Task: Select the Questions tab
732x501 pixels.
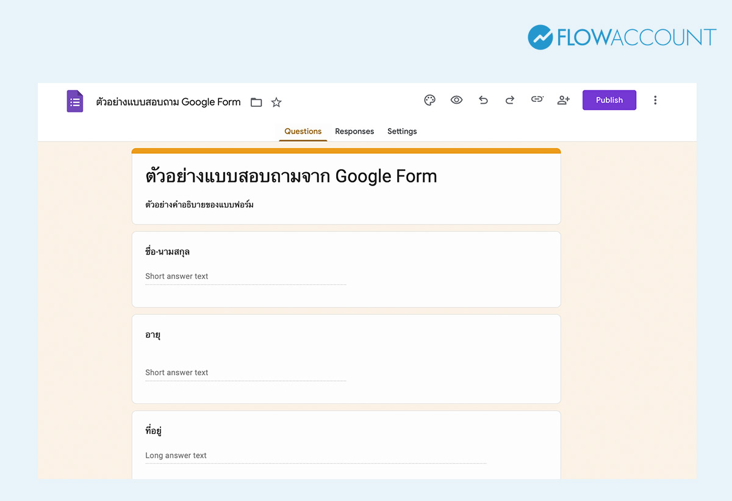Action: click(x=303, y=131)
